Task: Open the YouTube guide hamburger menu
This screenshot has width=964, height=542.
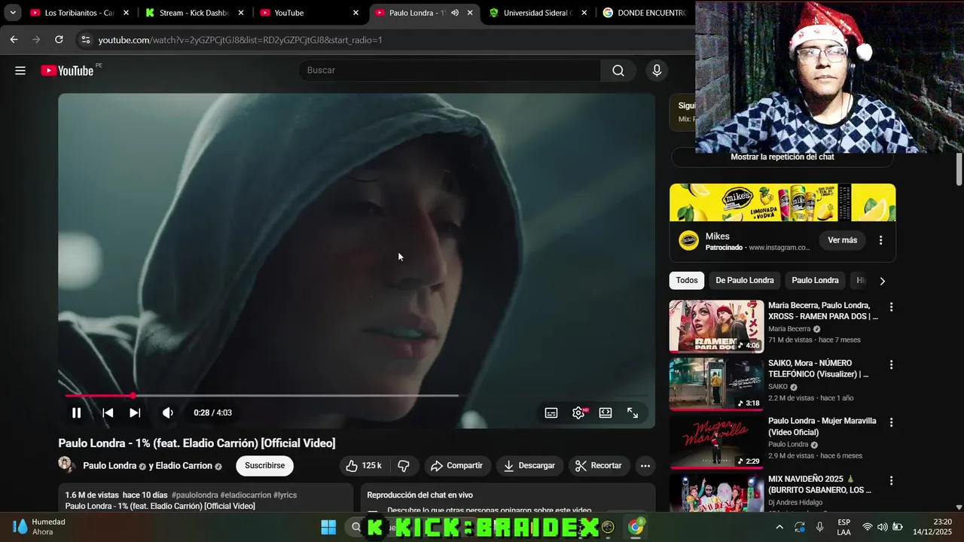Action: tap(20, 71)
